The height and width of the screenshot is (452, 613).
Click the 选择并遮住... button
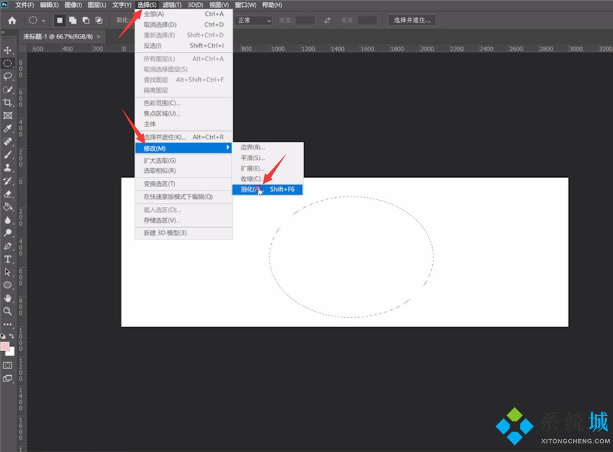tap(412, 20)
